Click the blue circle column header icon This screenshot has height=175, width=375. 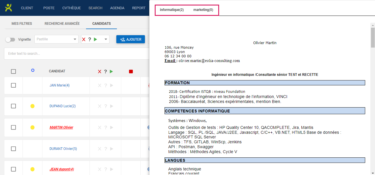(x=33, y=70)
